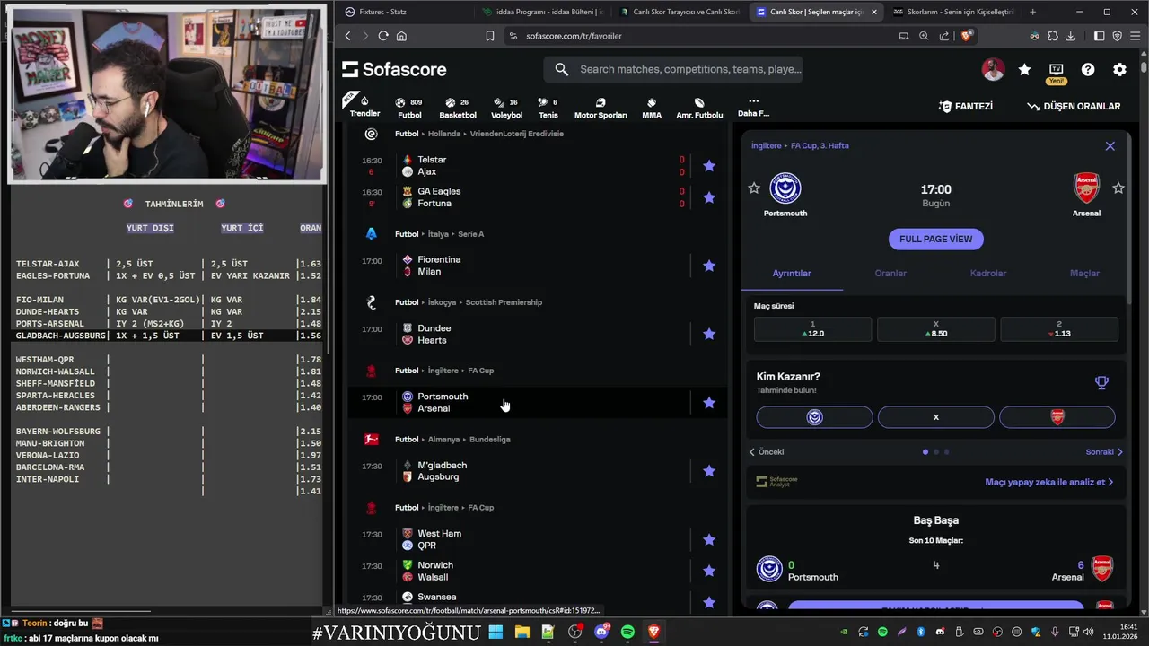This screenshot has width=1149, height=646.
Task: Open the Tenis sport category
Action: coord(548,108)
